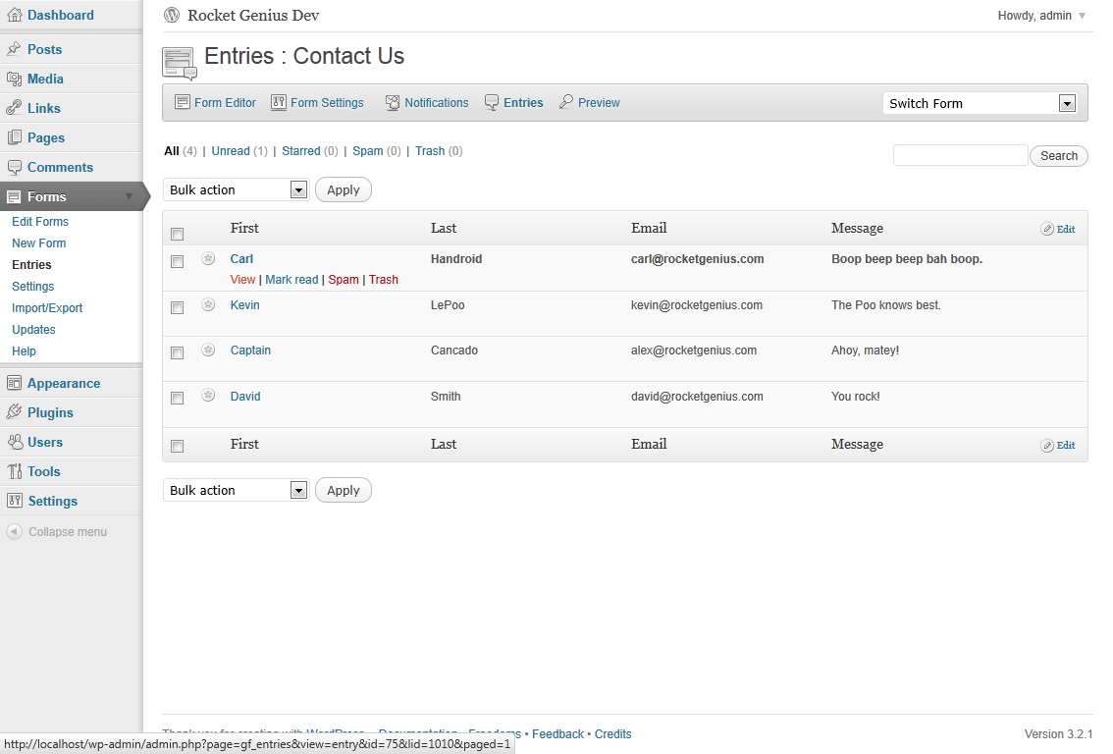The width and height of the screenshot is (1113, 754).
Task: Click the Collapse menu arrow icon
Action: pyautogui.click(x=14, y=532)
